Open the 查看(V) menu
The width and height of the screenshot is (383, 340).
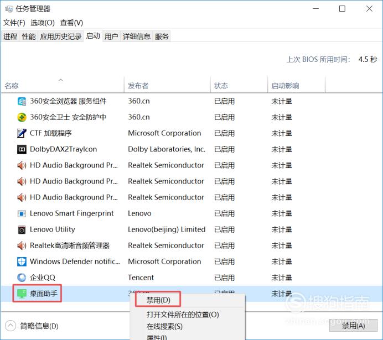point(71,23)
